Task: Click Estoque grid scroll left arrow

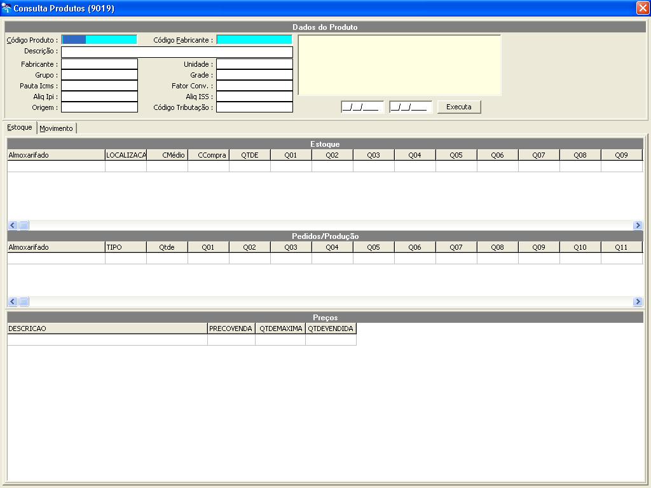Action: click(x=13, y=226)
